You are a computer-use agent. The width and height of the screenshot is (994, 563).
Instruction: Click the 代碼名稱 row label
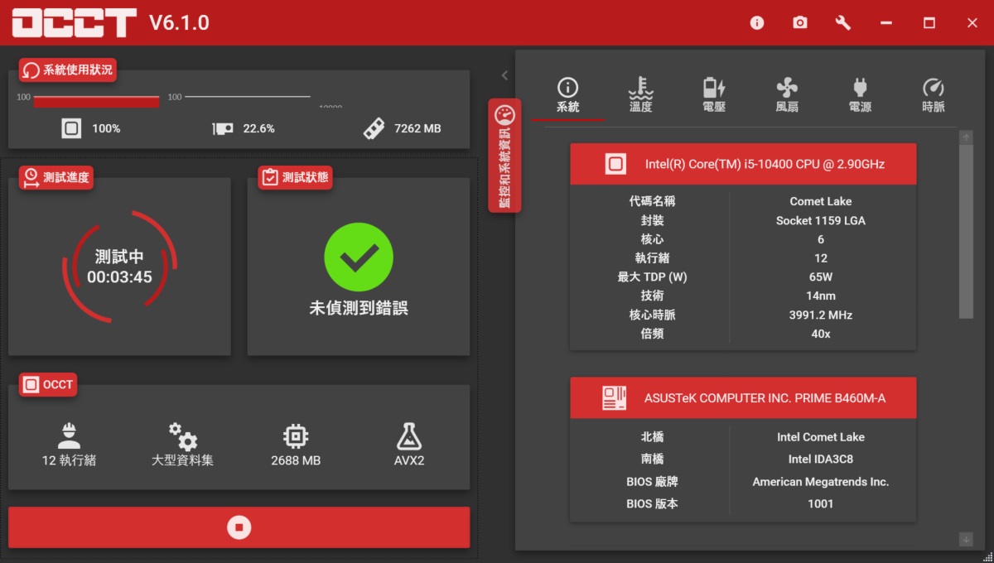tap(652, 201)
